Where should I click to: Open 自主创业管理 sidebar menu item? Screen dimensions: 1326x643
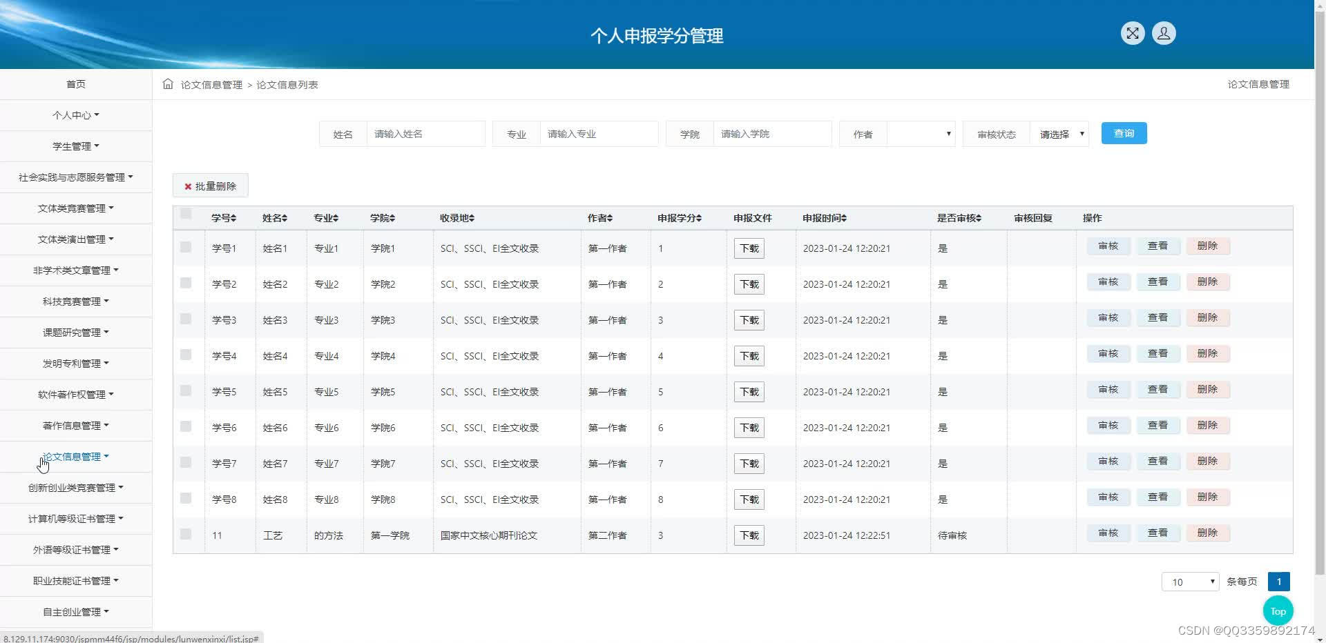pos(76,612)
